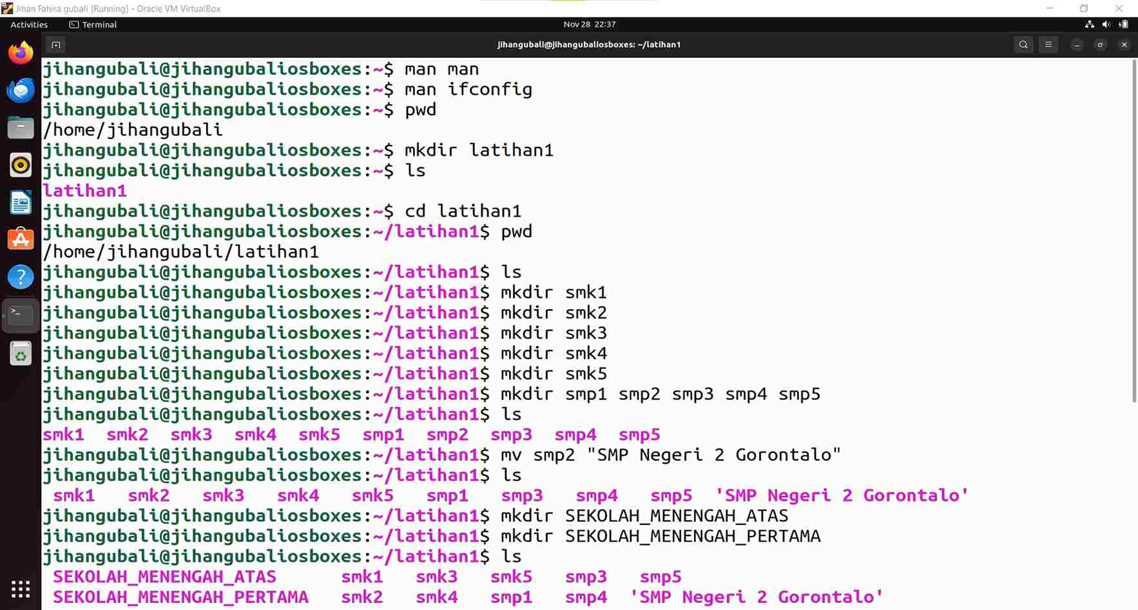1138x610 pixels.
Task: Click the battery icon in top bar
Action: point(1124,24)
